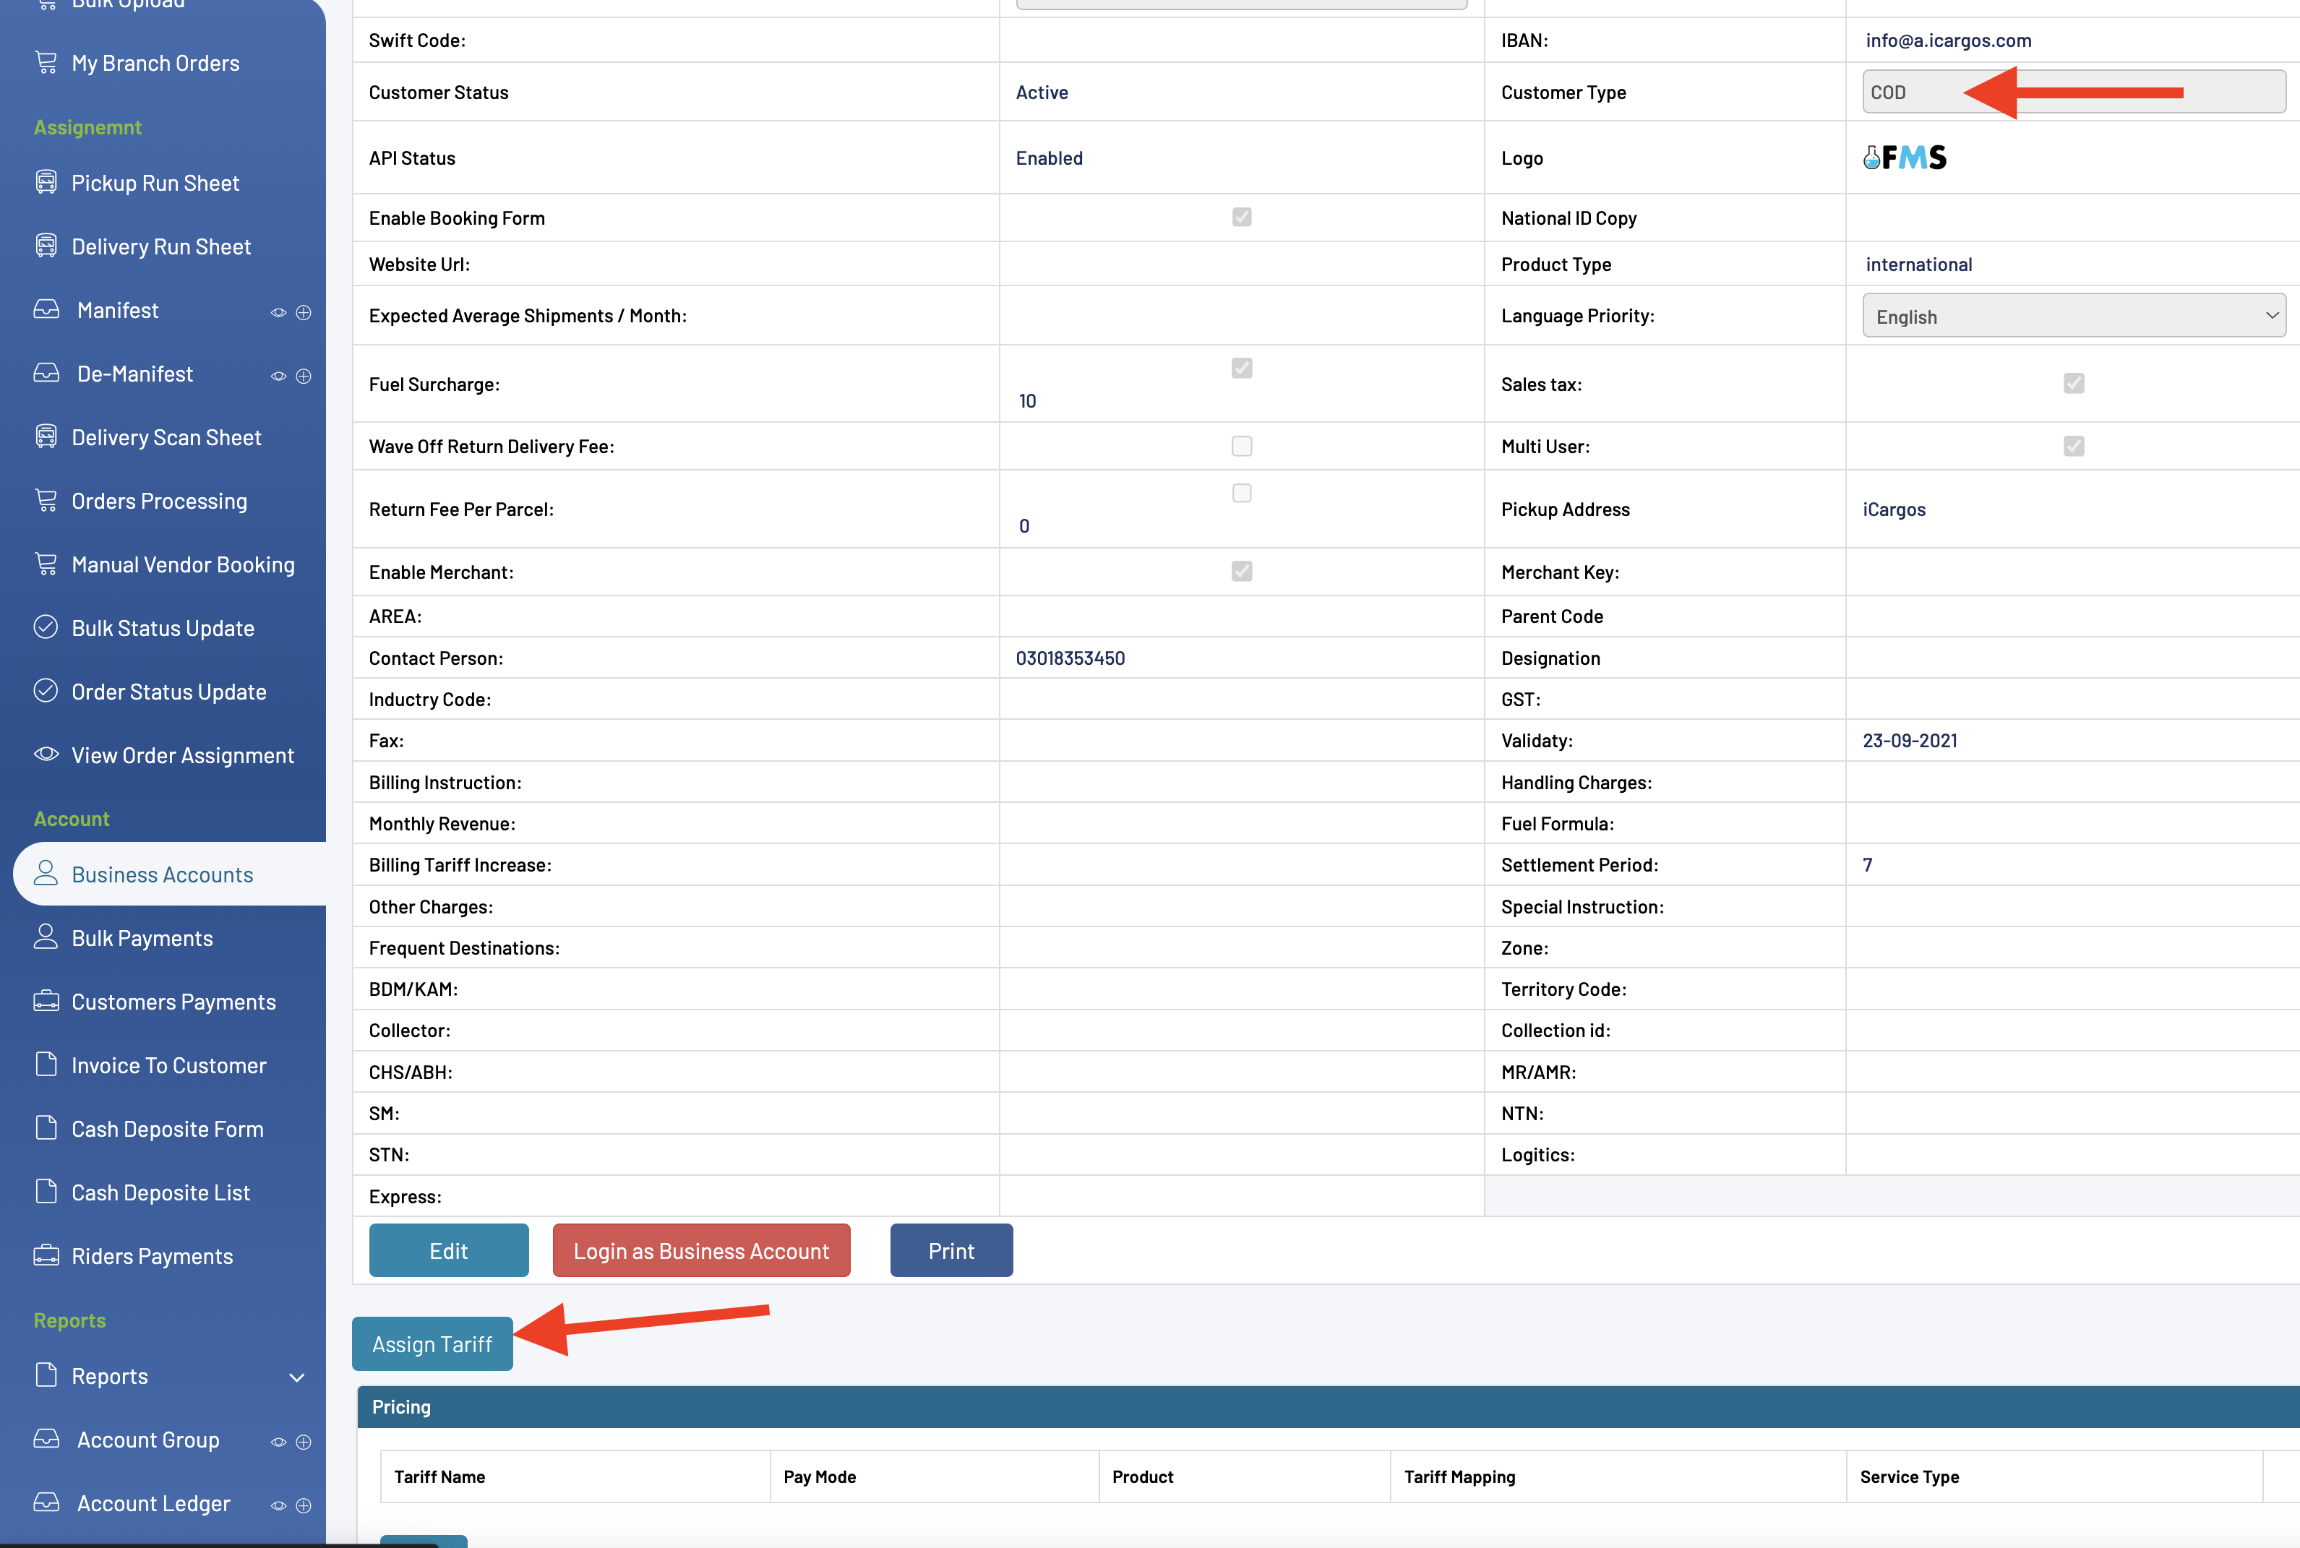Toggle the Enable Booking Form checkbox
This screenshot has height=1548, width=2300.
(1242, 218)
